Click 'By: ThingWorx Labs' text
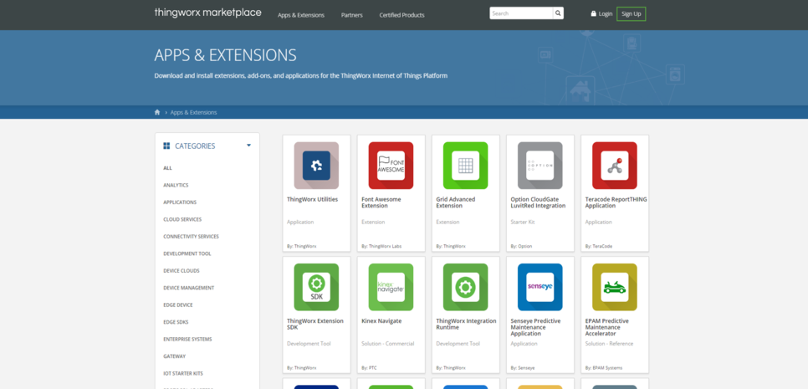The width and height of the screenshot is (808, 389). 381,246
